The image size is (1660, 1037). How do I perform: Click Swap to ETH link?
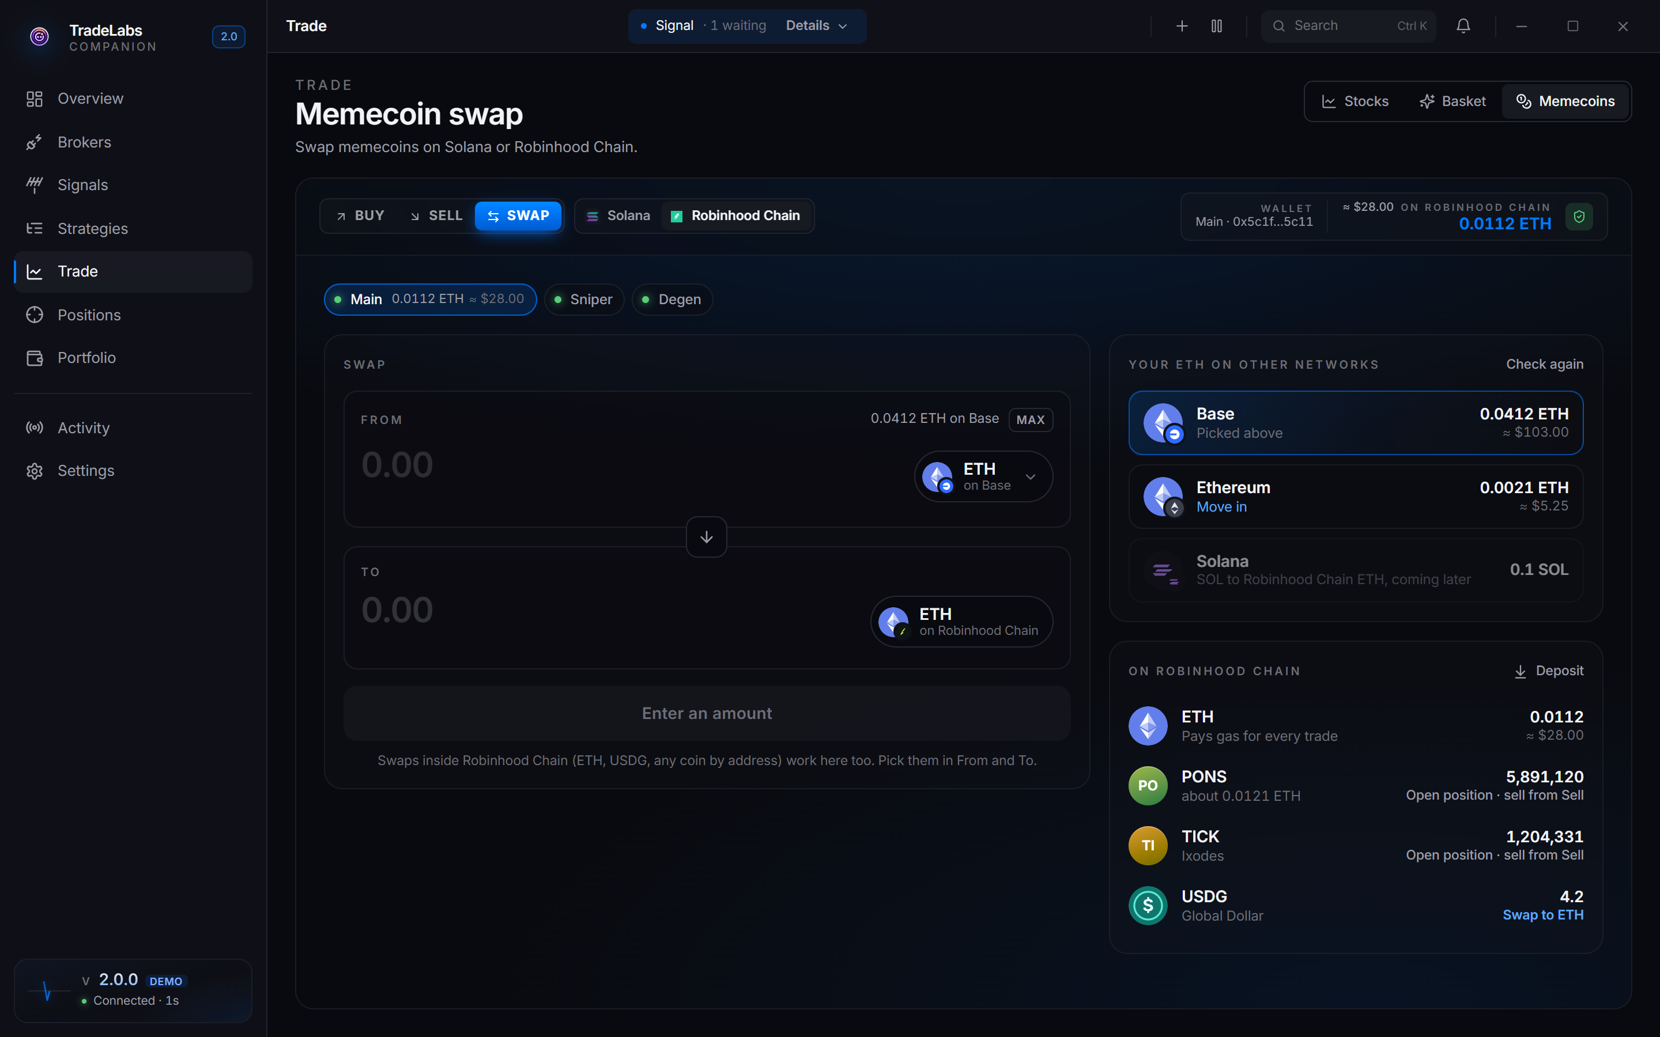coord(1542,915)
